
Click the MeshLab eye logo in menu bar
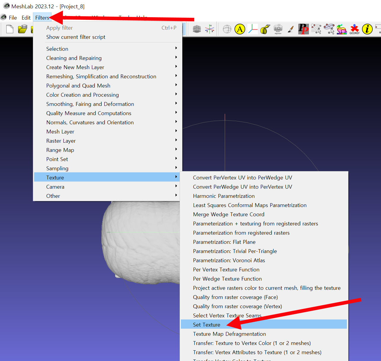pos(4,17)
